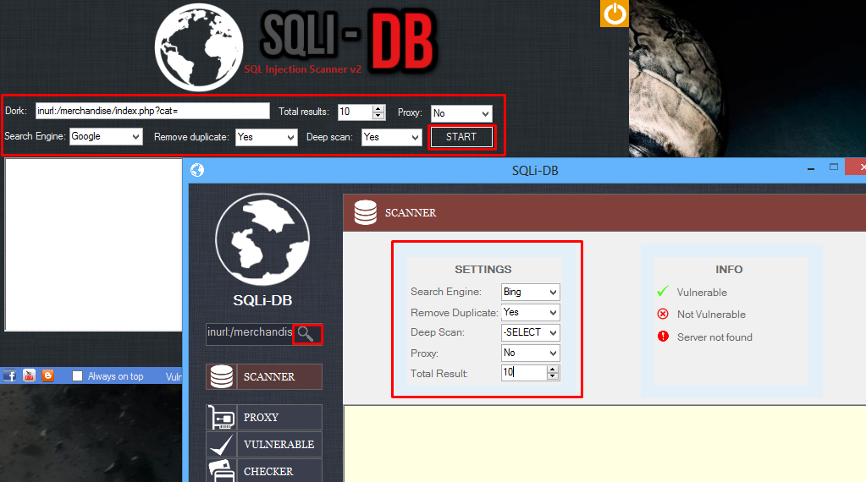866x482 pixels.
Task: Minimize the SQLi-DB window
Action: coord(811,168)
